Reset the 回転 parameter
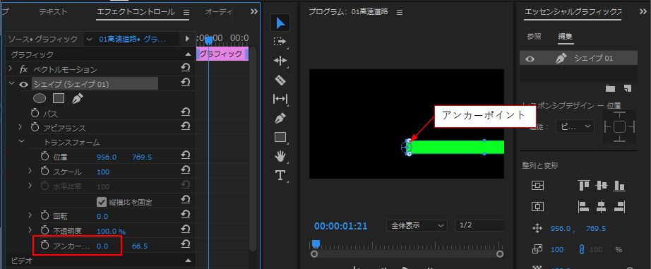Screen dimensions: 651x269 pos(186,215)
